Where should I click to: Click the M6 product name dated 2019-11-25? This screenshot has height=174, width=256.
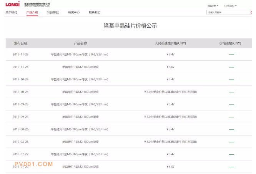pyautogui.click(x=80, y=55)
